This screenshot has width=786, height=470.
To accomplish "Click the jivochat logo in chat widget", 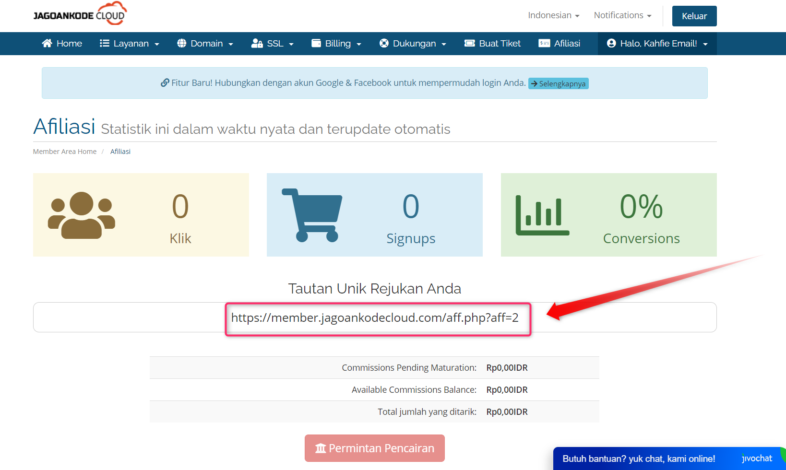I will tap(757, 458).
